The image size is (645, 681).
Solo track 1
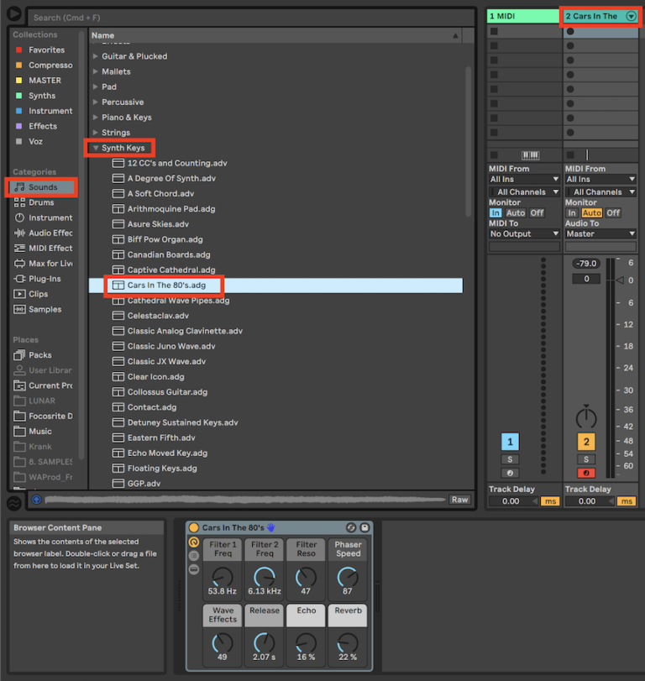pyautogui.click(x=510, y=459)
